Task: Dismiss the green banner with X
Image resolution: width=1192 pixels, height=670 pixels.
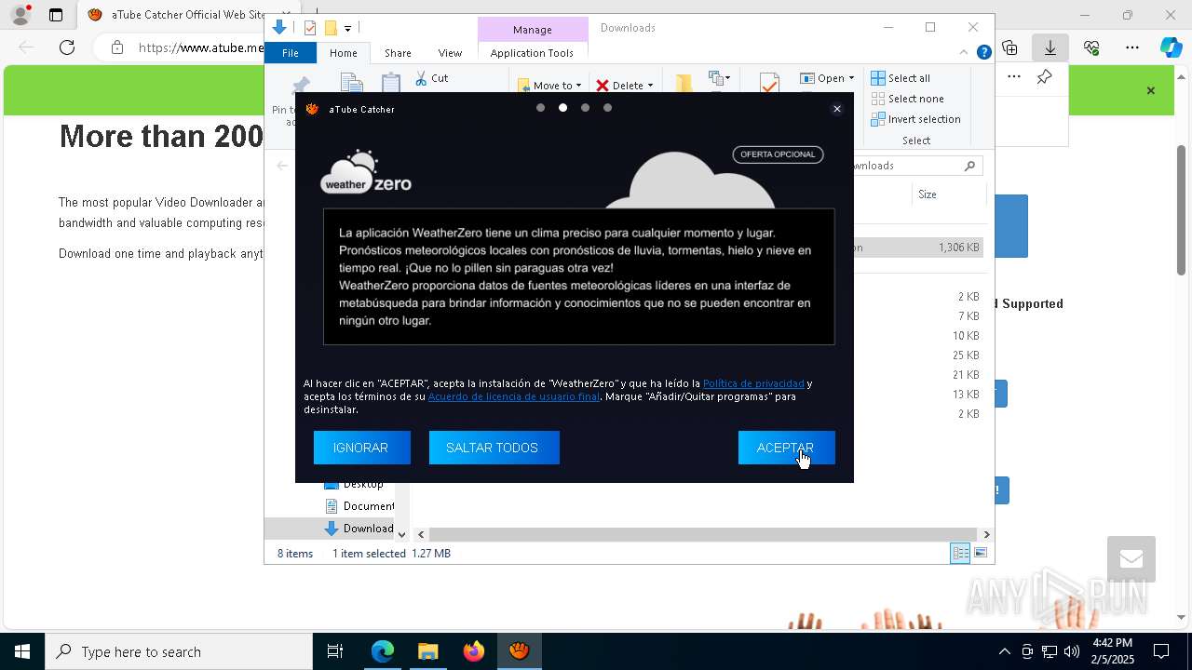Action: pos(1151,91)
